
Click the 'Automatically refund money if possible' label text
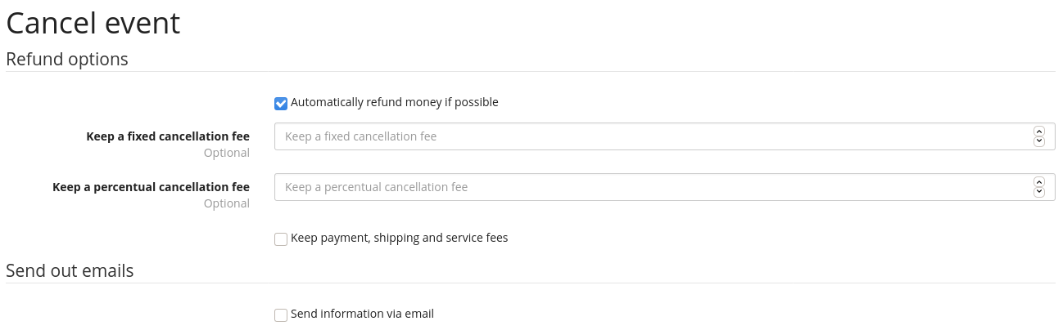[394, 102]
